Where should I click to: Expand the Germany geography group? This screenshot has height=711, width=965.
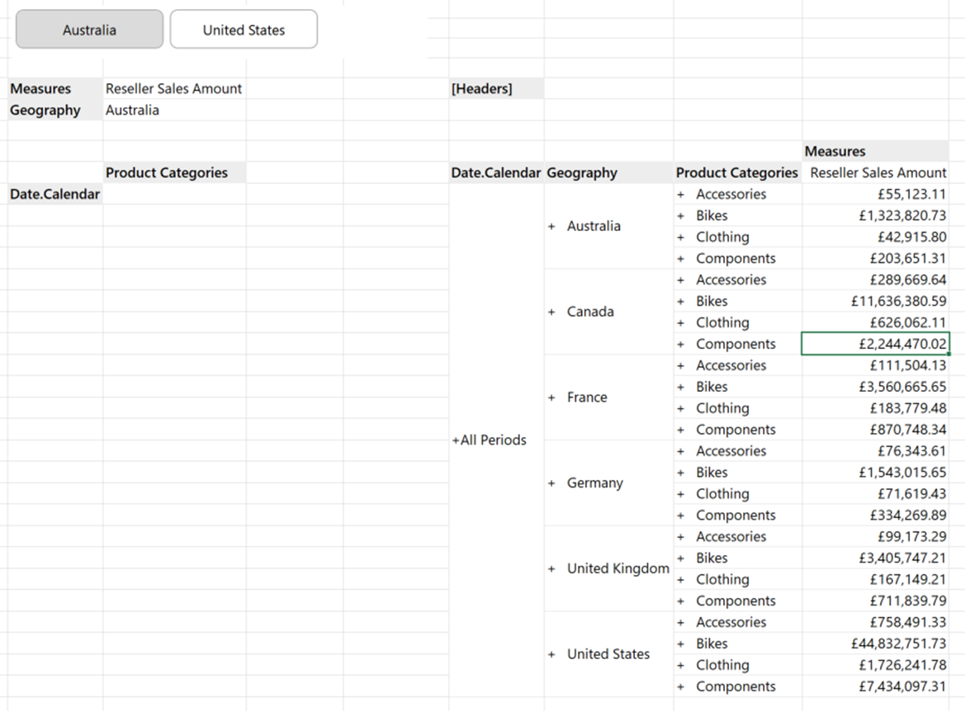point(551,483)
